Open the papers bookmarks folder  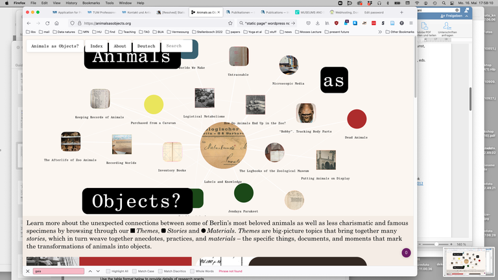coord(233,32)
